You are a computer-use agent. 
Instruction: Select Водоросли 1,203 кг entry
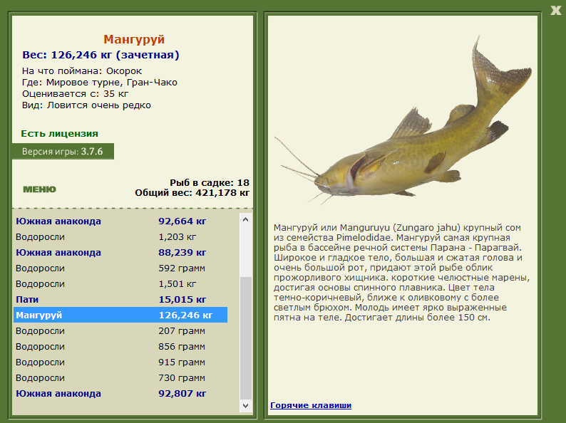[x=120, y=237]
